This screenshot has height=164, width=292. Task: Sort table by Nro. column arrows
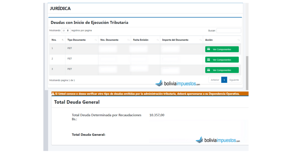63,40
